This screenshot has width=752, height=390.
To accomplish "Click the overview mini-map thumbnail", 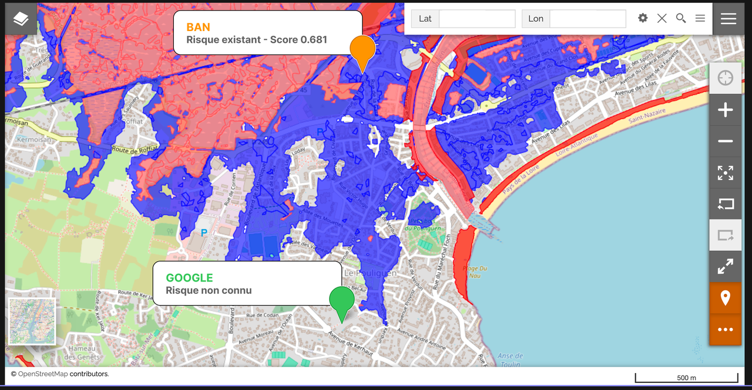I will pos(32,321).
